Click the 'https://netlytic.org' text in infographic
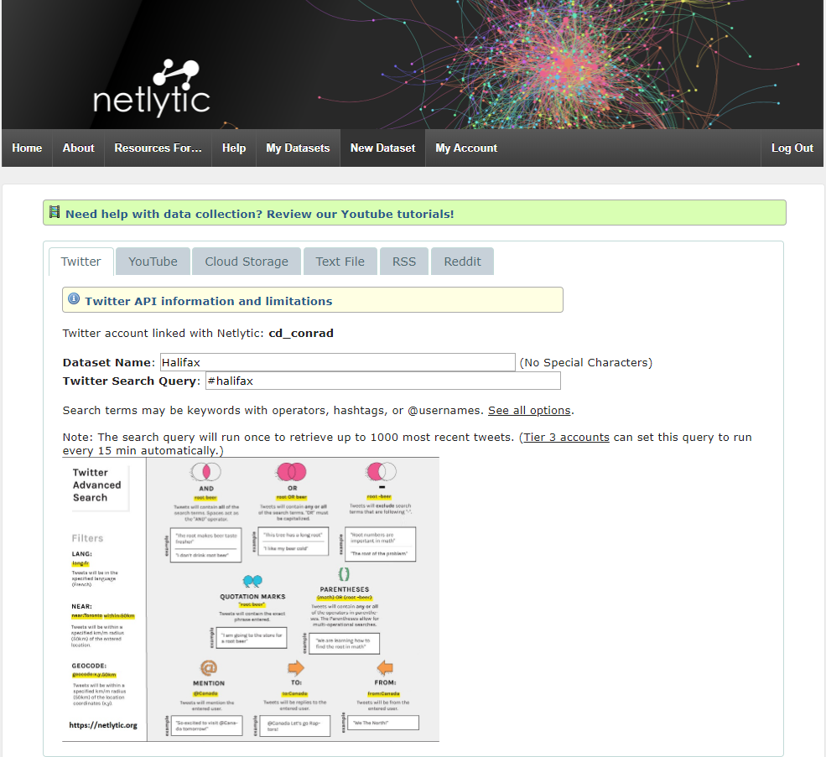This screenshot has height=757, width=826. (103, 725)
